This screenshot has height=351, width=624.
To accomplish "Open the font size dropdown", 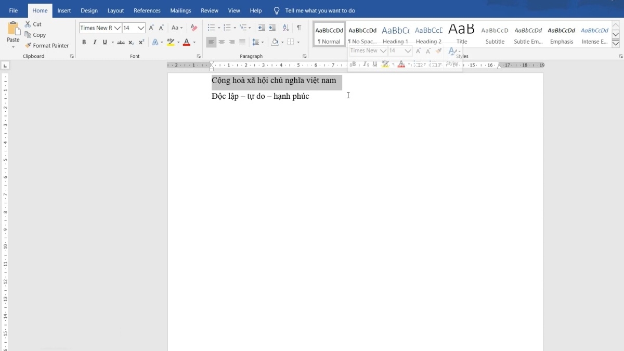I will tap(141, 28).
